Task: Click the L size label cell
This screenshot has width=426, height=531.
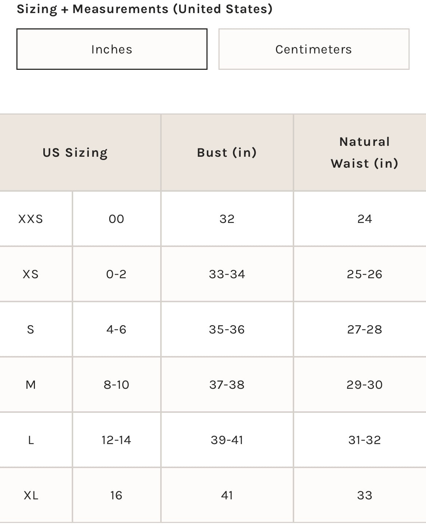Action: tap(31, 440)
